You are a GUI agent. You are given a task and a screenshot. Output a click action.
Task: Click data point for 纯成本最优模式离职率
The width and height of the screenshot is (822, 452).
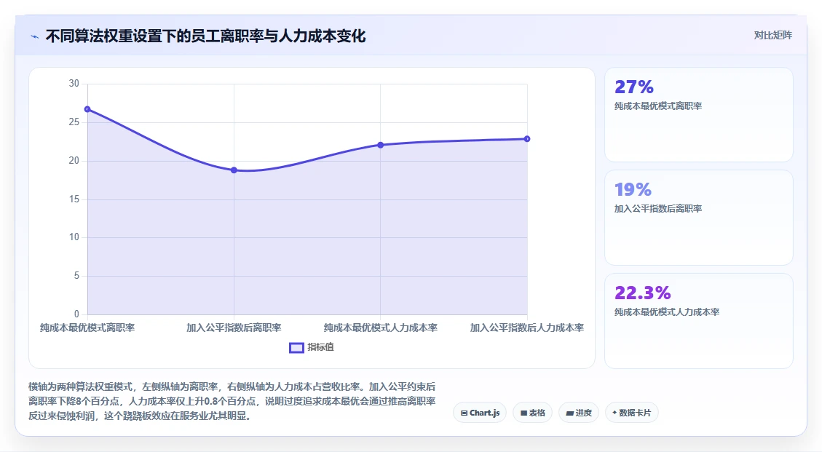(x=87, y=109)
